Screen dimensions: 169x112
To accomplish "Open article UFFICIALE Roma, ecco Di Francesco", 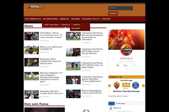I will pos(51,35).
